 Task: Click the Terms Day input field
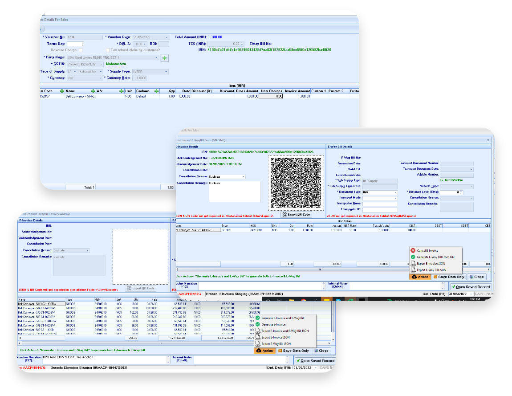pos(76,44)
